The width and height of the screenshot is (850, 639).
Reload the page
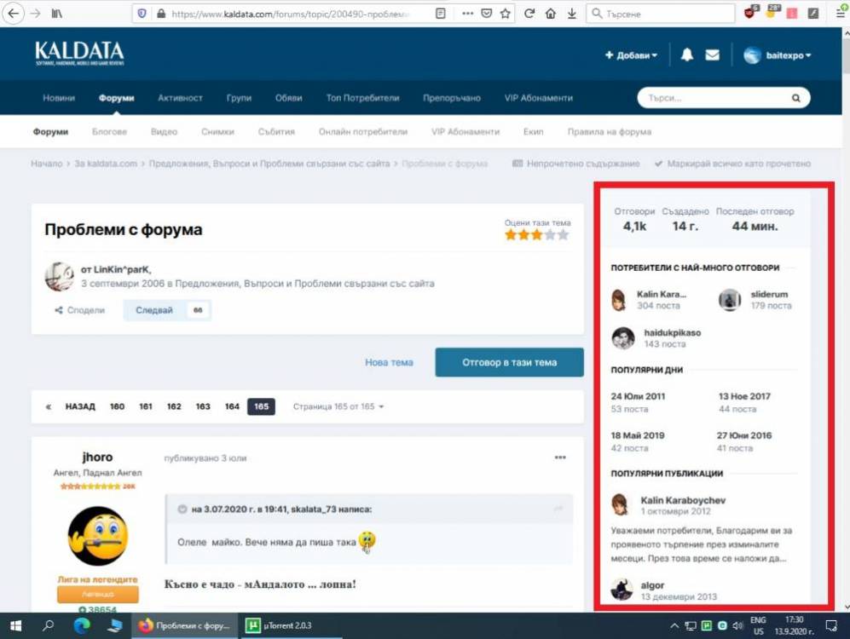[529, 14]
